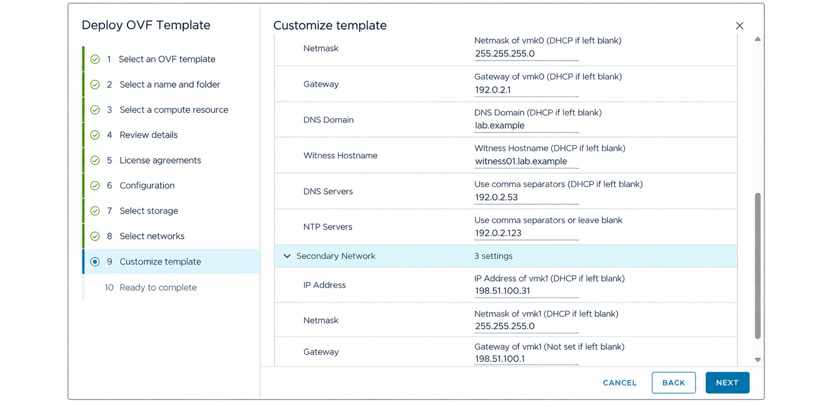Proceed with the Next button

(727, 383)
